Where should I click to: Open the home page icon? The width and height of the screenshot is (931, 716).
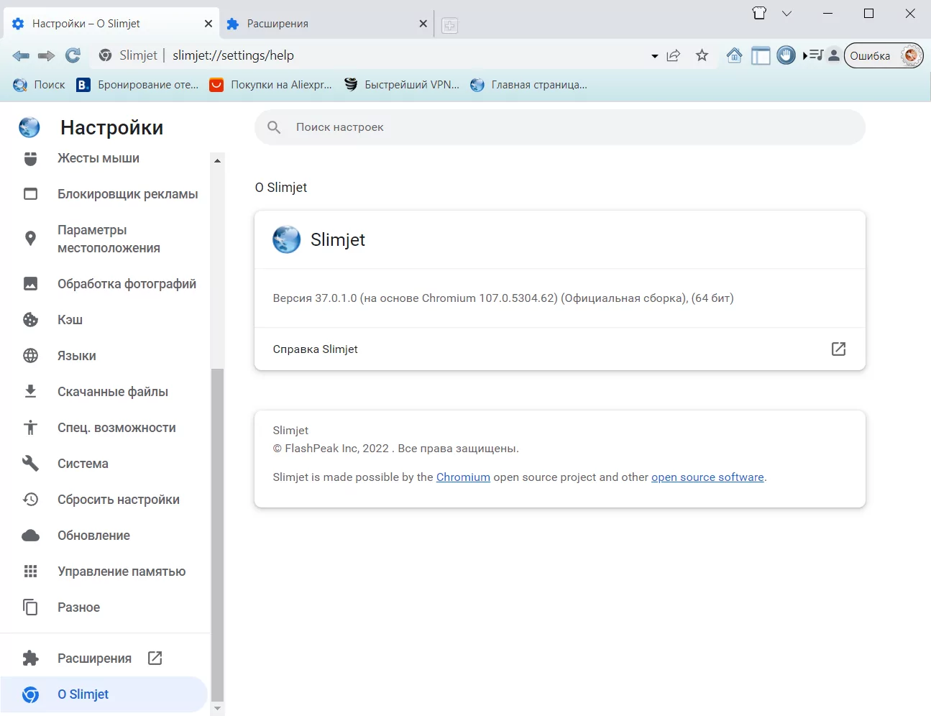[734, 55]
